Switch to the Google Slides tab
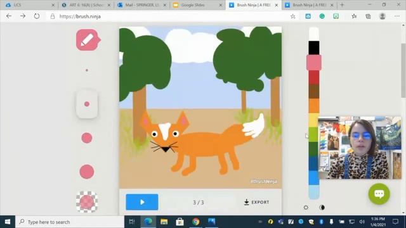The image size is (406, 228). click(197, 5)
